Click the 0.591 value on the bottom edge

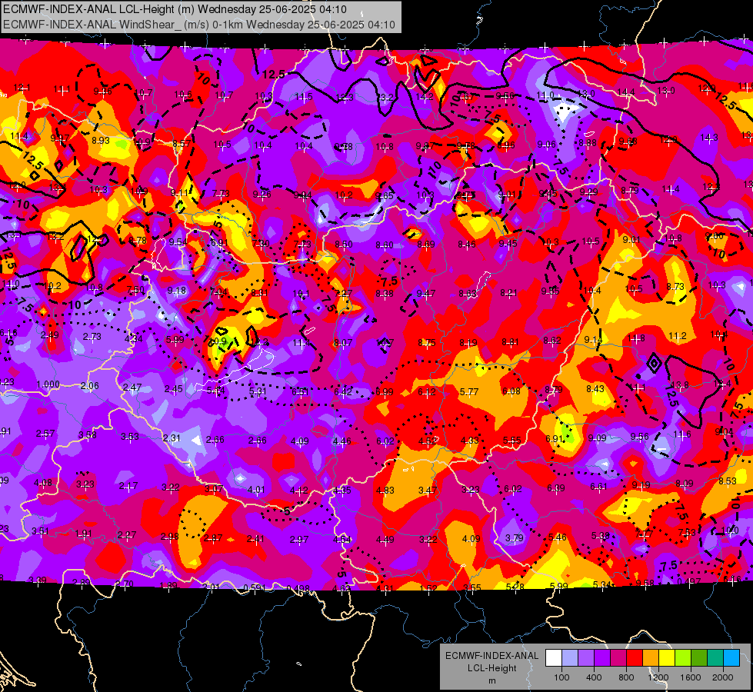(x=255, y=587)
